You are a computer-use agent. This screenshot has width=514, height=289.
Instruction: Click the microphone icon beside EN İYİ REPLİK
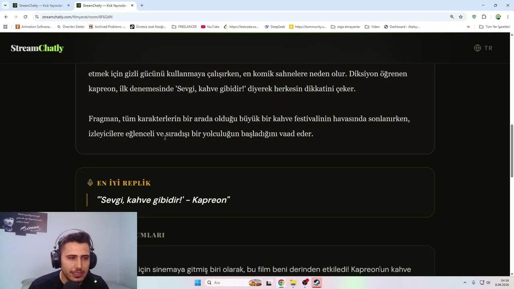pyautogui.click(x=90, y=183)
